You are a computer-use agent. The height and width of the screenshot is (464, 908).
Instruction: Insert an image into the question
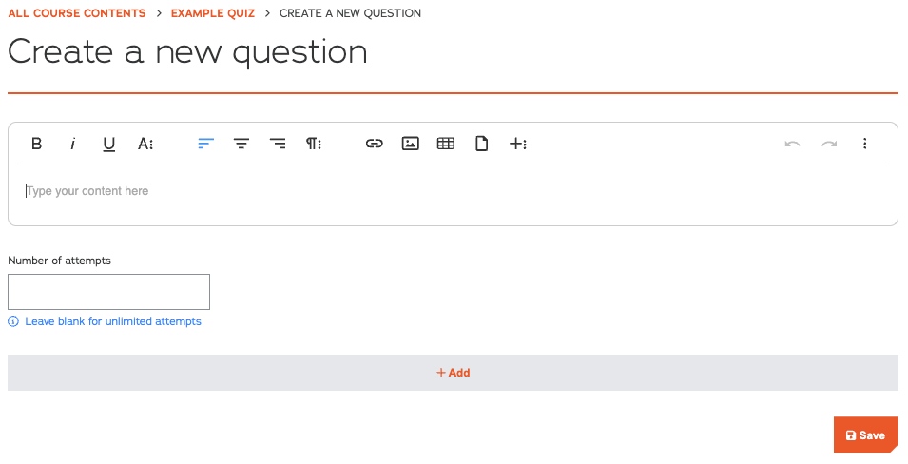tap(411, 144)
